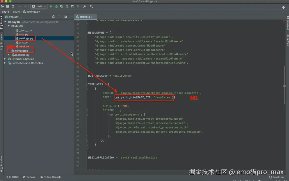Viewport: 289px width, 181px height.
Task: Hide the Project panel with minus icon
Action: pos(71,17)
